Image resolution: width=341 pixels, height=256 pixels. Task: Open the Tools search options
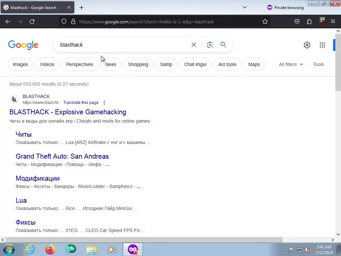pyautogui.click(x=318, y=64)
